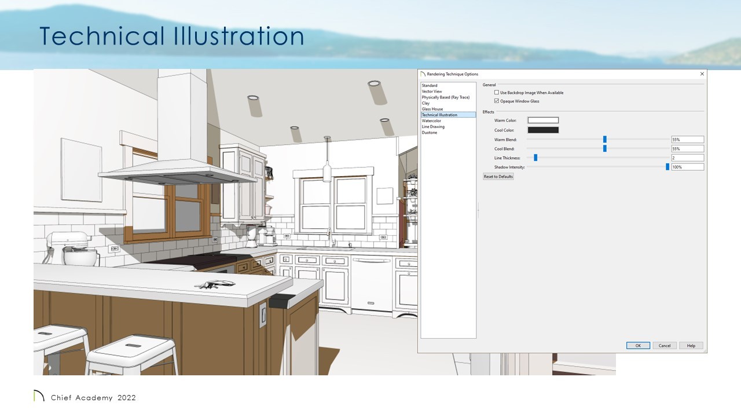
Task: Click the Cool Blend value field
Action: coord(687,149)
